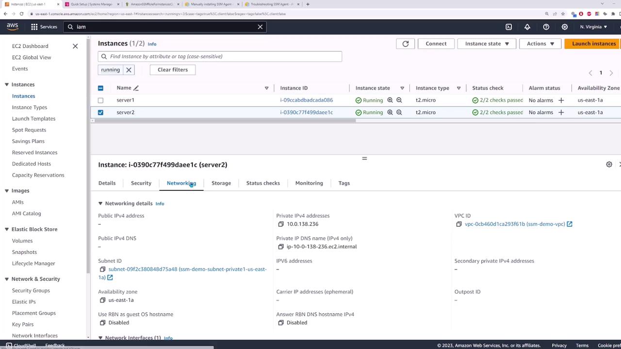
Task: Open the help question mark icon
Action: pos(546,27)
